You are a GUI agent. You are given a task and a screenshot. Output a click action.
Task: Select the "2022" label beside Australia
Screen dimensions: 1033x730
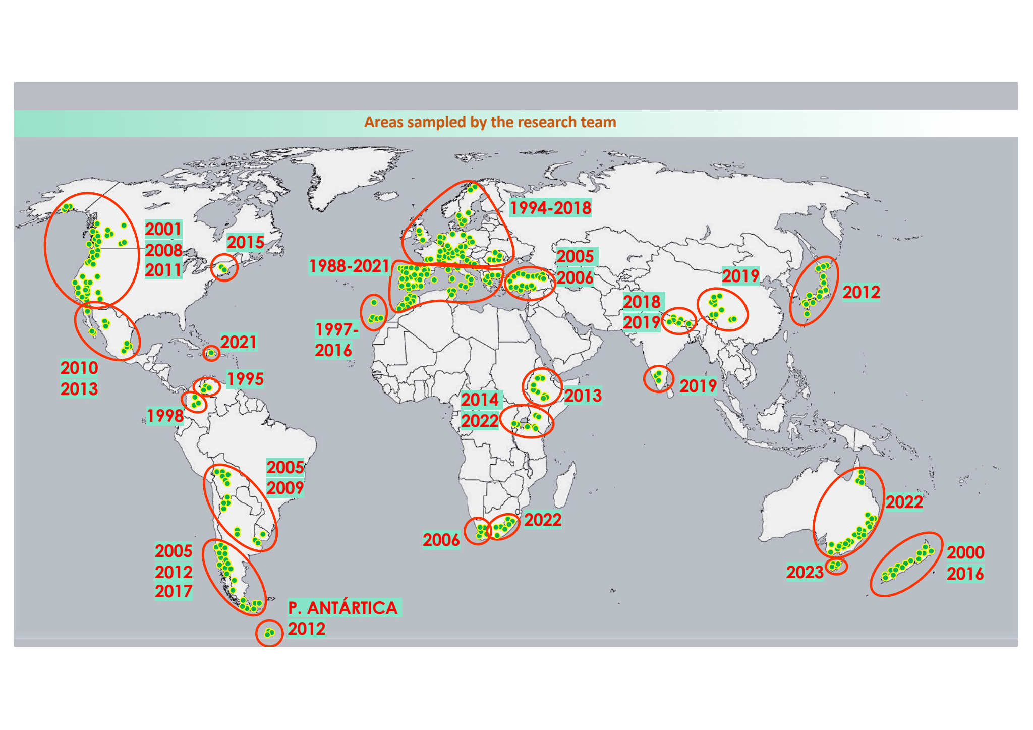click(904, 502)
